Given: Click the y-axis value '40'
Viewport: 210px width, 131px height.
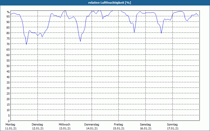Looking at the screenshot, I should pos(8,77).
